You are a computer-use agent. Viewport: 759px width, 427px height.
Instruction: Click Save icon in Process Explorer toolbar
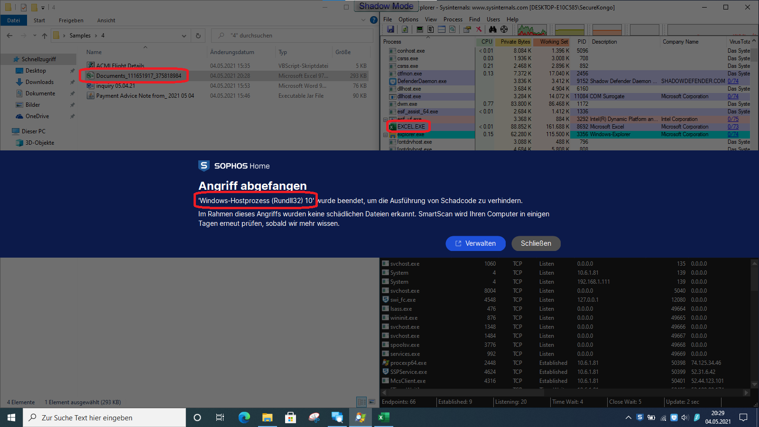click(390, 29)
